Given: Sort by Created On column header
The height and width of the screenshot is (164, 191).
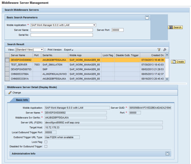Looking at the screenshot, I should (152, 55).
